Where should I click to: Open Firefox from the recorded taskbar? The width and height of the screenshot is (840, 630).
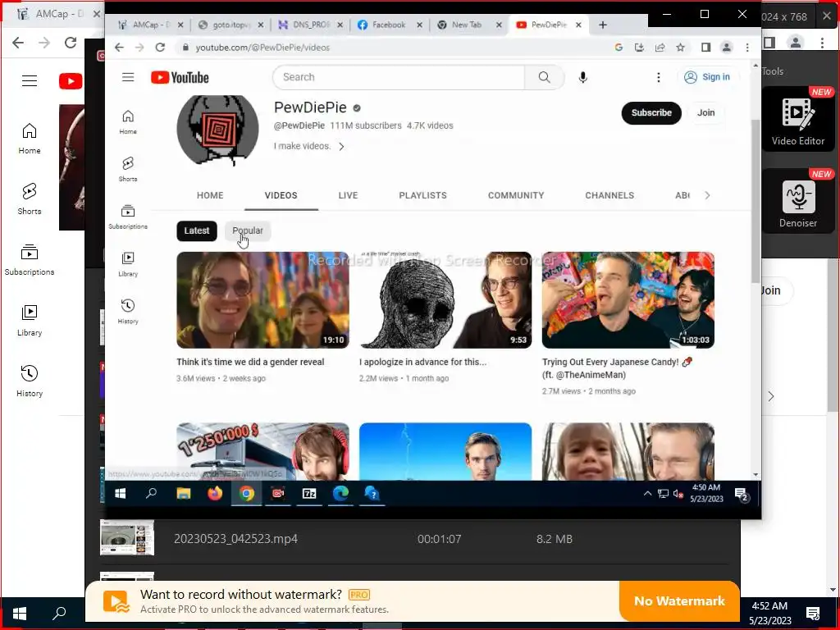pyautogui.click(x=215, y=493)
